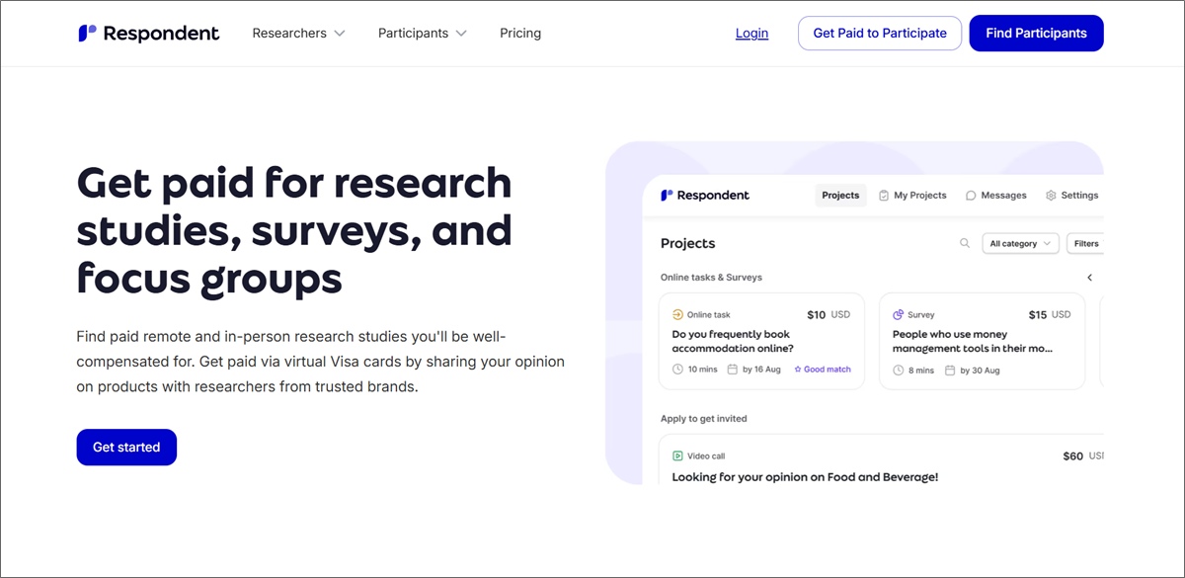The width and height of the screenshot is (1185, 578).
Task: Open the Pricing page
Action: 520,33
